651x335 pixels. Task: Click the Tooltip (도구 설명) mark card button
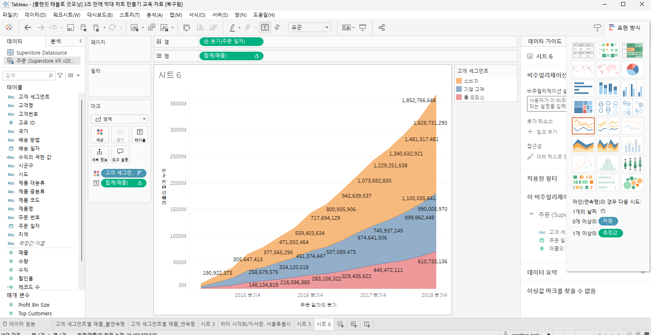pos(120,154)
